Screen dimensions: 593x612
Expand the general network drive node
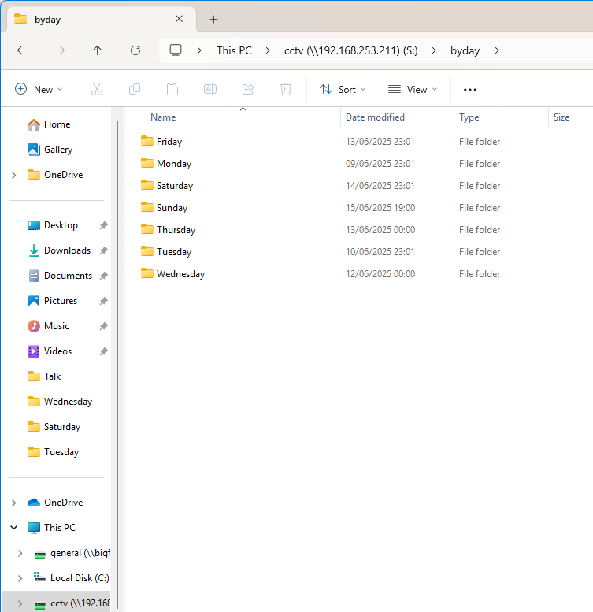[20, 553]
